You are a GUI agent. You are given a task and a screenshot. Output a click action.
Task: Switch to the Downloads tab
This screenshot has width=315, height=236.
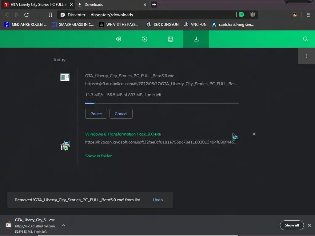[x=112, y=4]
